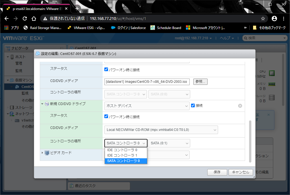This screenshot has width=290, height=195.
Task: Select ストレージ in the navigator tree
Action: coord(24,107)
